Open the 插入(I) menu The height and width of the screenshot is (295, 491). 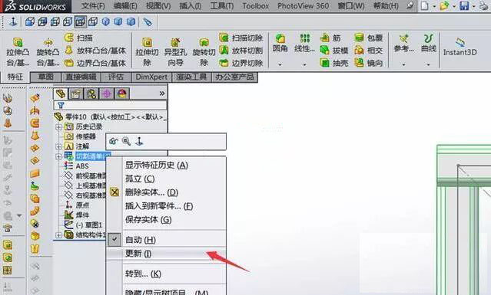click(x=191, y=6)
